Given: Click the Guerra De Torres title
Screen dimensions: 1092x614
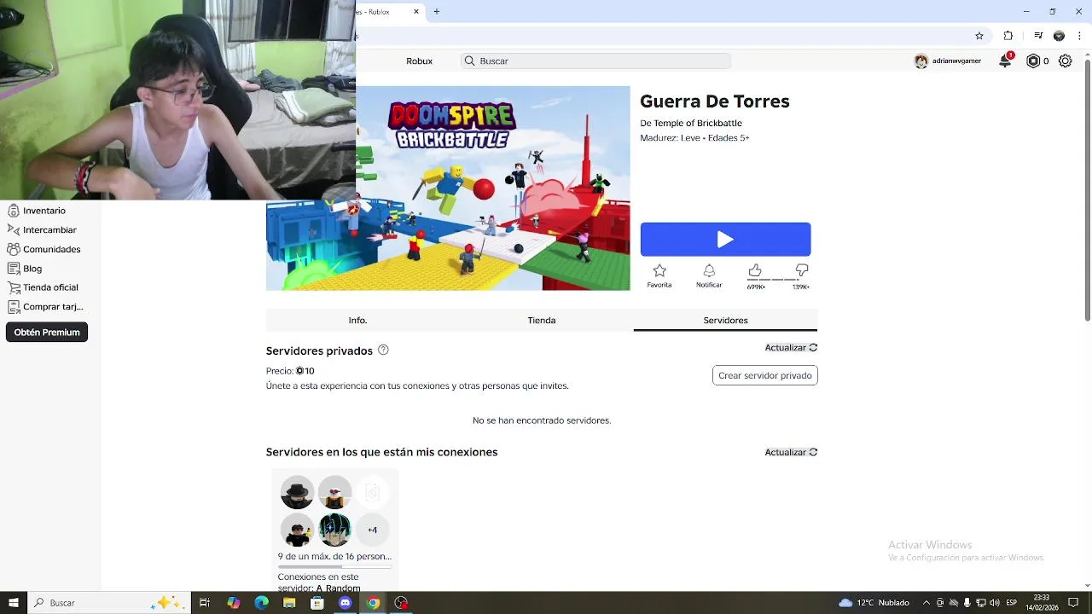Looking at the screenshot, I should [715, 101].
